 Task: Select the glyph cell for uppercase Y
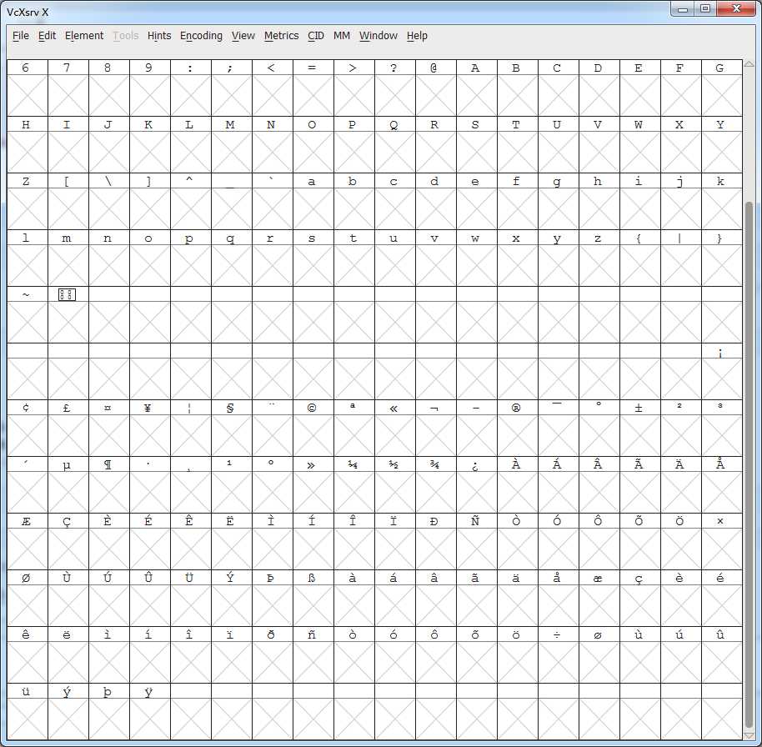pos(722,145)
